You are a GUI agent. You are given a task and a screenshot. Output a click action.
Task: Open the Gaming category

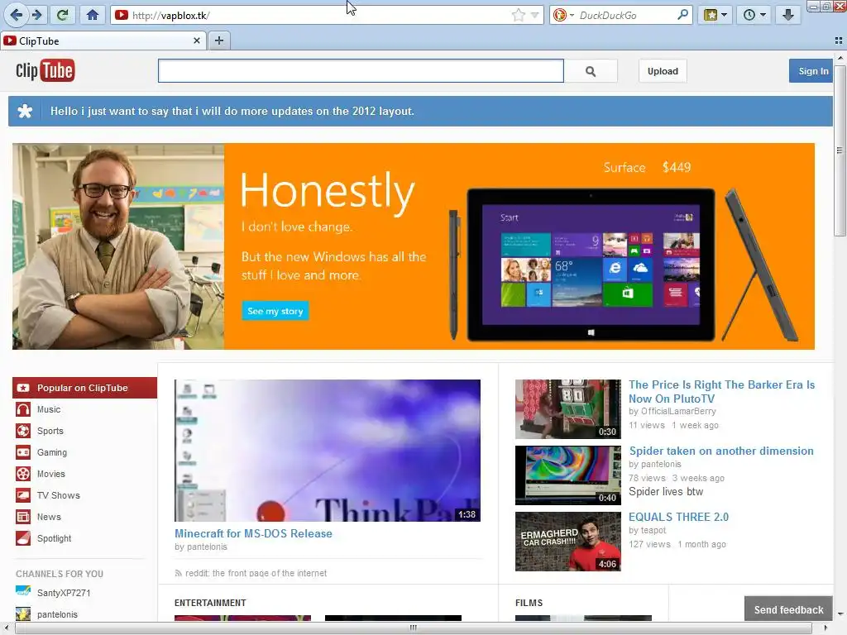tap(52, 452)
